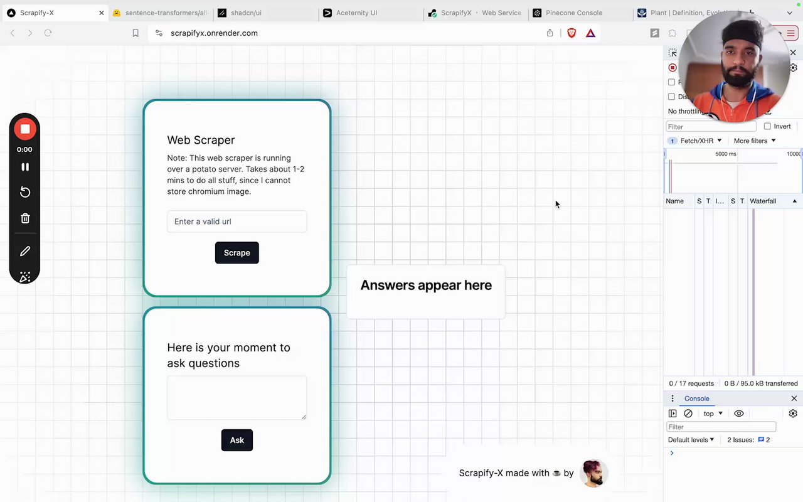803x502 pixels.
Task: Open the Default levels dropdown
Action: pos(691,440)
